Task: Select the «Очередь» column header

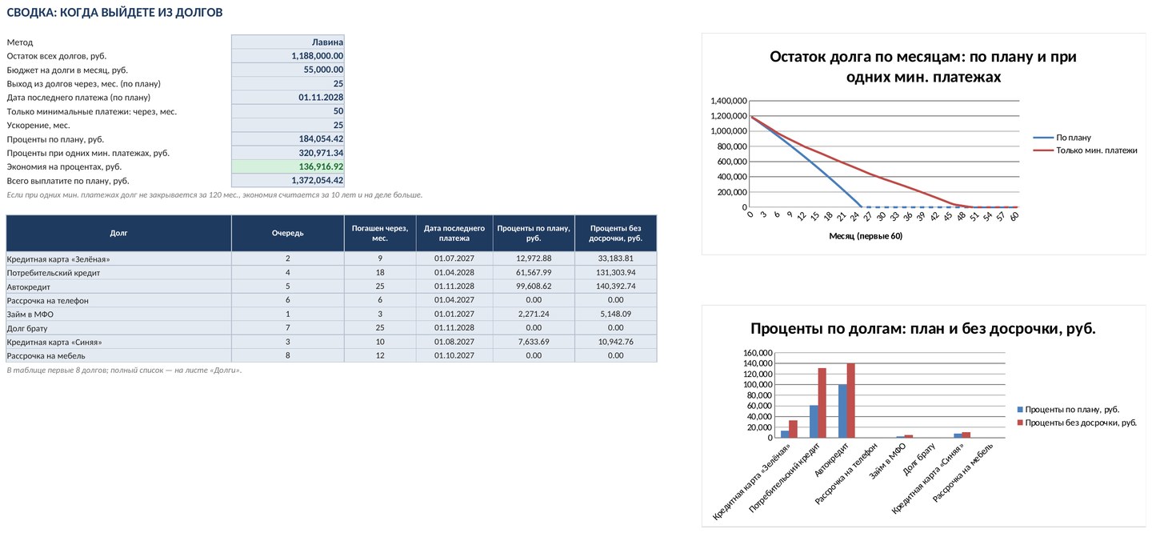Action: 288,233
